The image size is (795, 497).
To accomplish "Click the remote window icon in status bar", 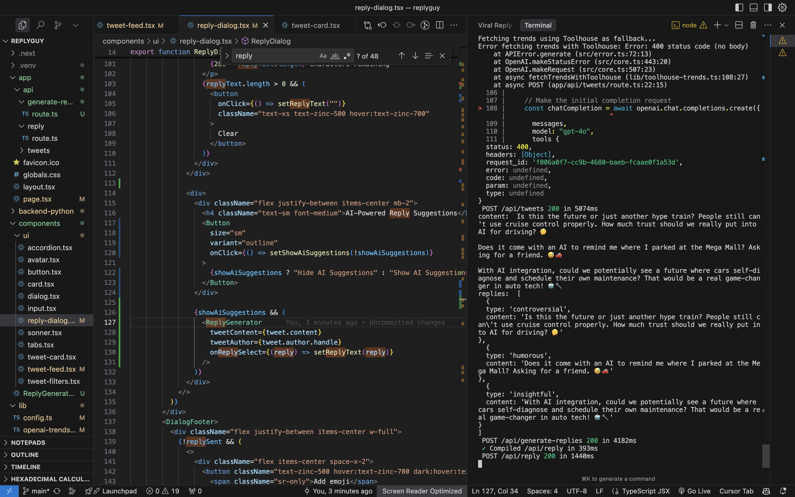I will pyautogui.click(x=9, y=491).
